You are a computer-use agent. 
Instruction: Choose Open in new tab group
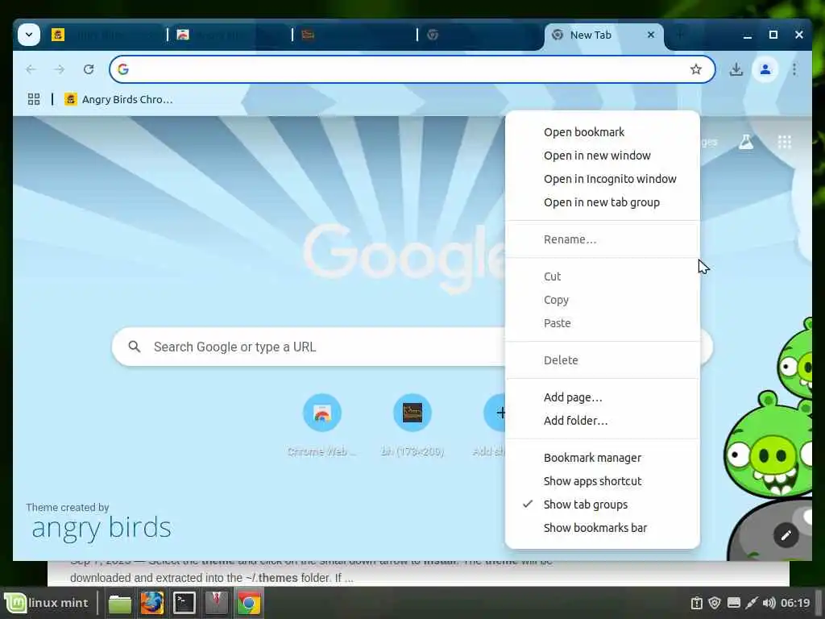point(602,202)
